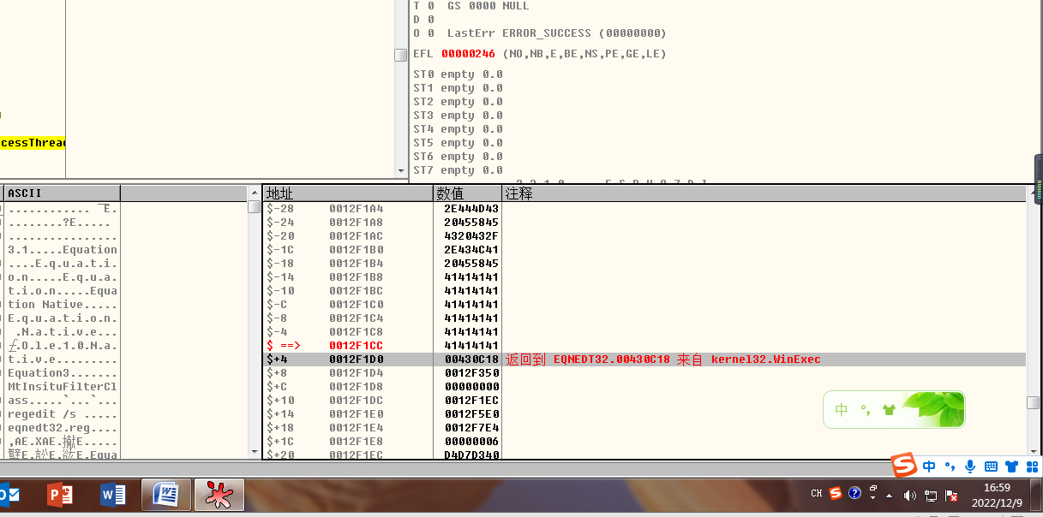Toggle green floating bar Chinese mode

pyautogui.click(x=842, y=410)
